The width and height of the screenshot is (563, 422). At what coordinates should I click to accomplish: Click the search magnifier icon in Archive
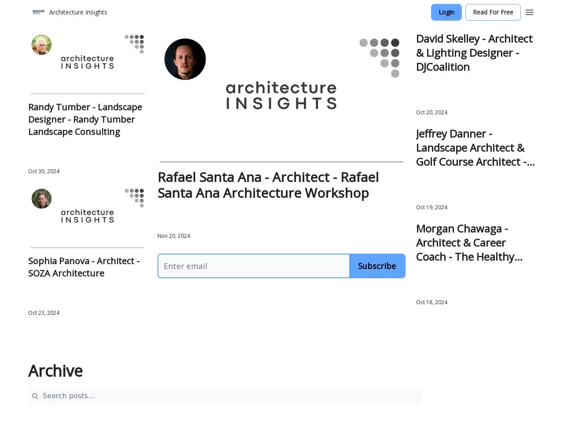click(x=35, y=396)
